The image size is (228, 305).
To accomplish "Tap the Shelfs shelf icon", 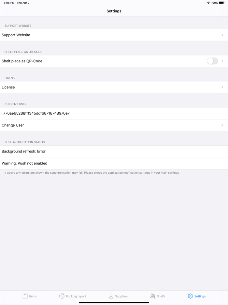I will [152, 296].
